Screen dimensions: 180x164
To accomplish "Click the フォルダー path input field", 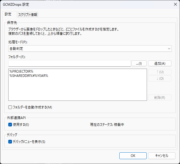I will click(69, 63).
